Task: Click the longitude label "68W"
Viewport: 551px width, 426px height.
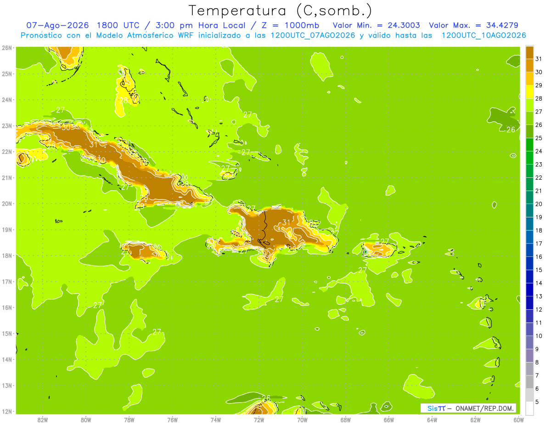Action: (346, 420)
